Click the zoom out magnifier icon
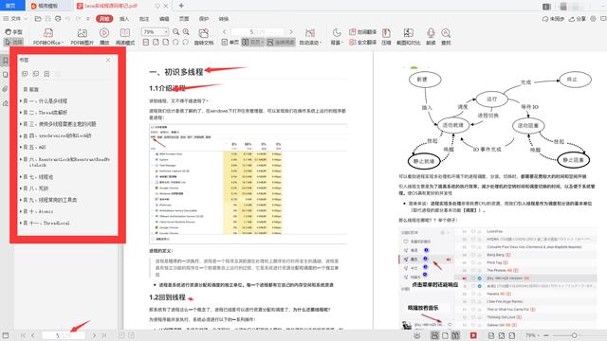 [x=176, y=32]
